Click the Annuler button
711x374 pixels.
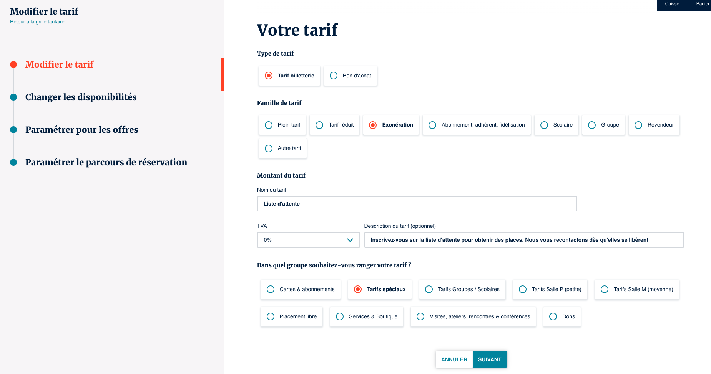[454, 359]
